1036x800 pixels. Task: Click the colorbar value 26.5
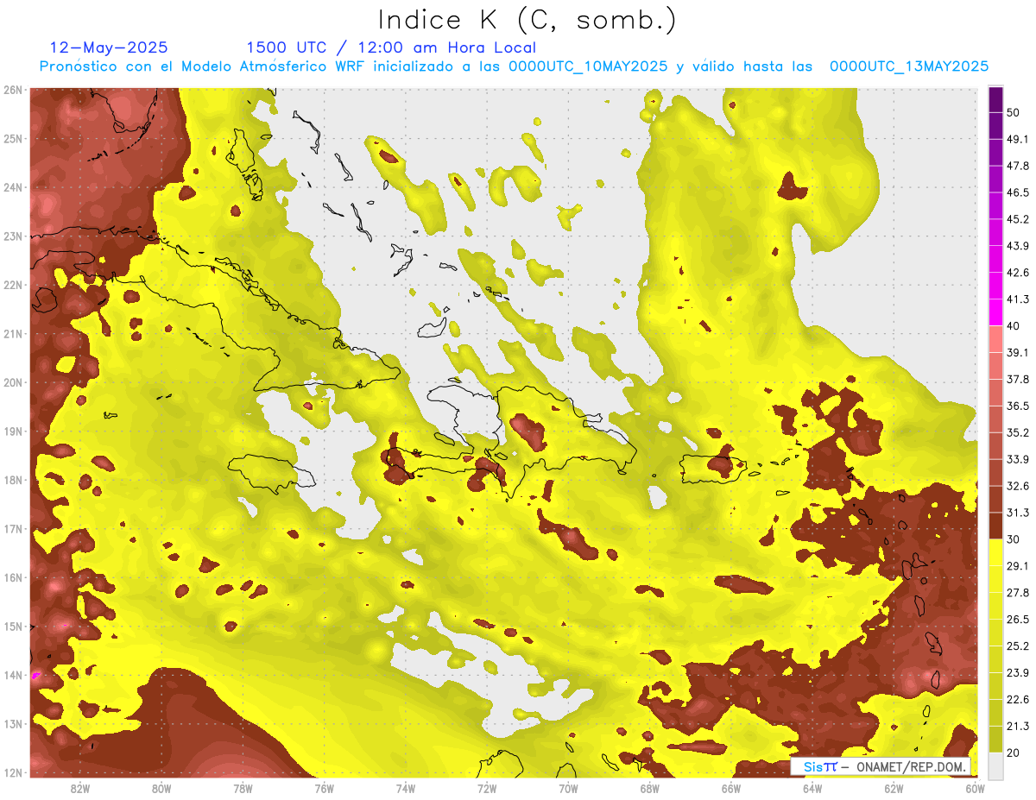point(1018,620)
